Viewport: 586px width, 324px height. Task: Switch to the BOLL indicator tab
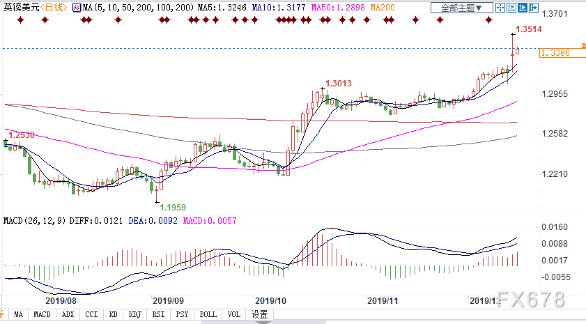[208, 314]
